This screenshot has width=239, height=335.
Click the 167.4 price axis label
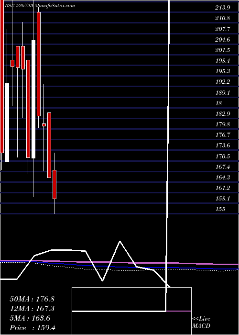click(x=223, y=167)
